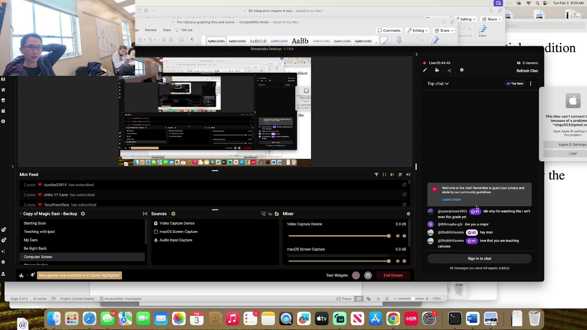This screenshot has width=587, height=330.
Task: Pause the Mini Feed alert queue
Action: click(x=384, y=175)
